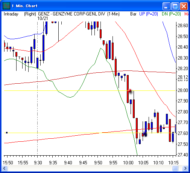Click the 27.80 price axis label
190x173 pixels.
(183, 112)
